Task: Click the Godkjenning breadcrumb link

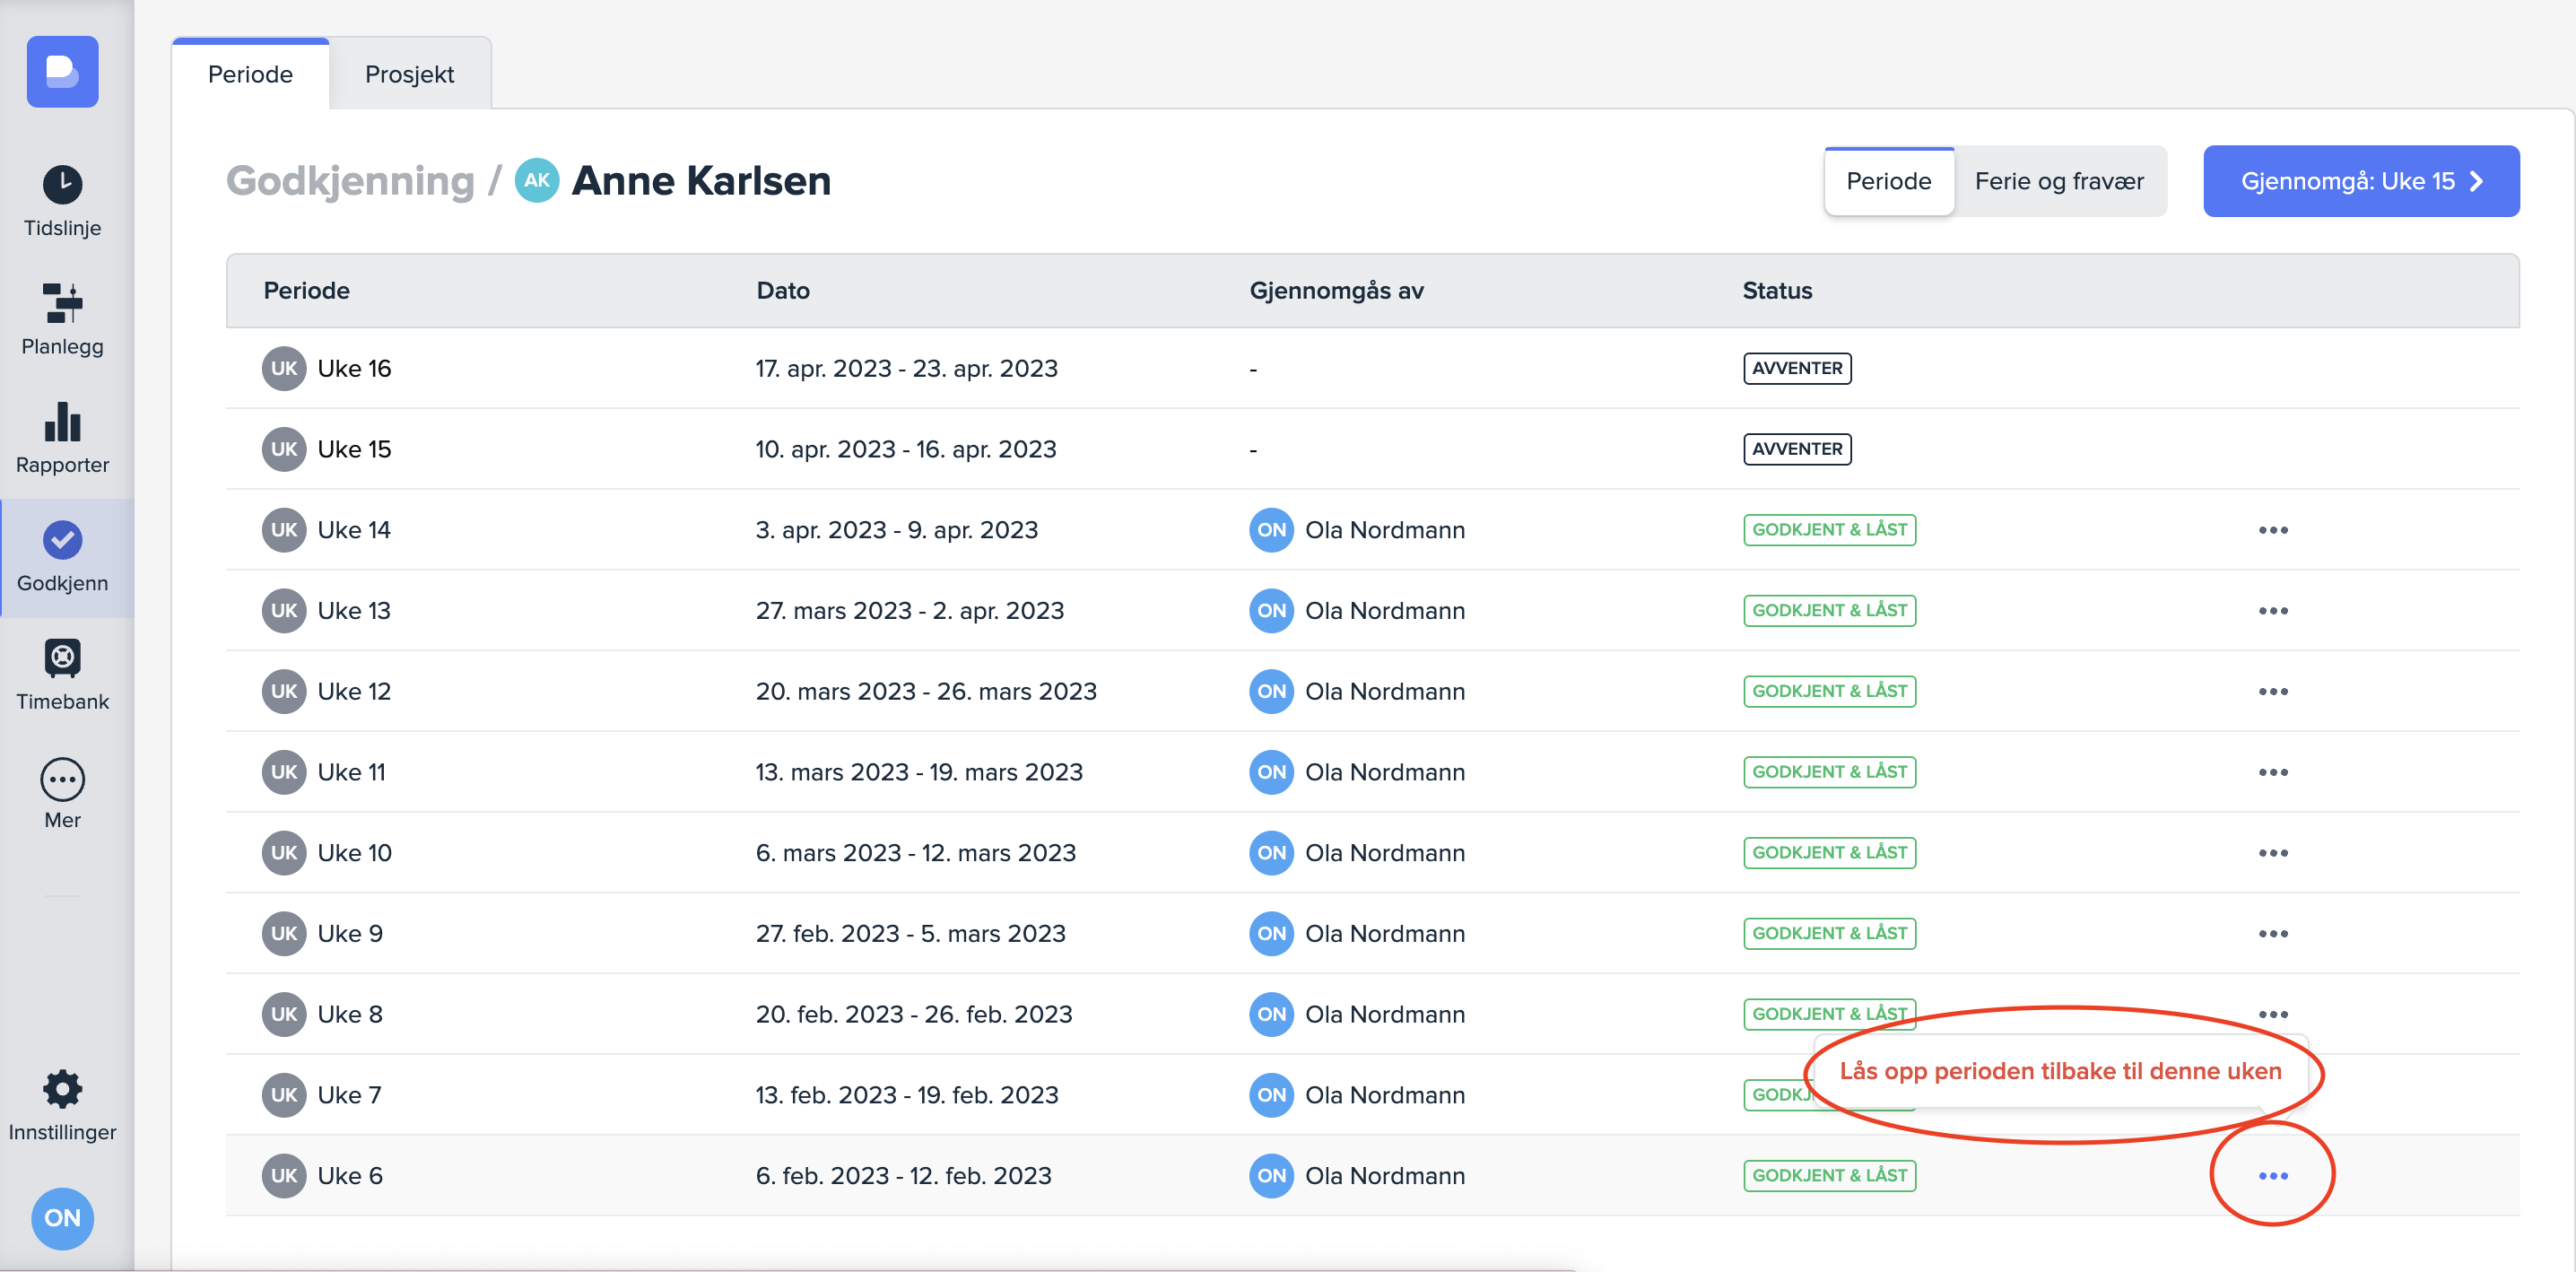Action: click(x=350, y=181)
